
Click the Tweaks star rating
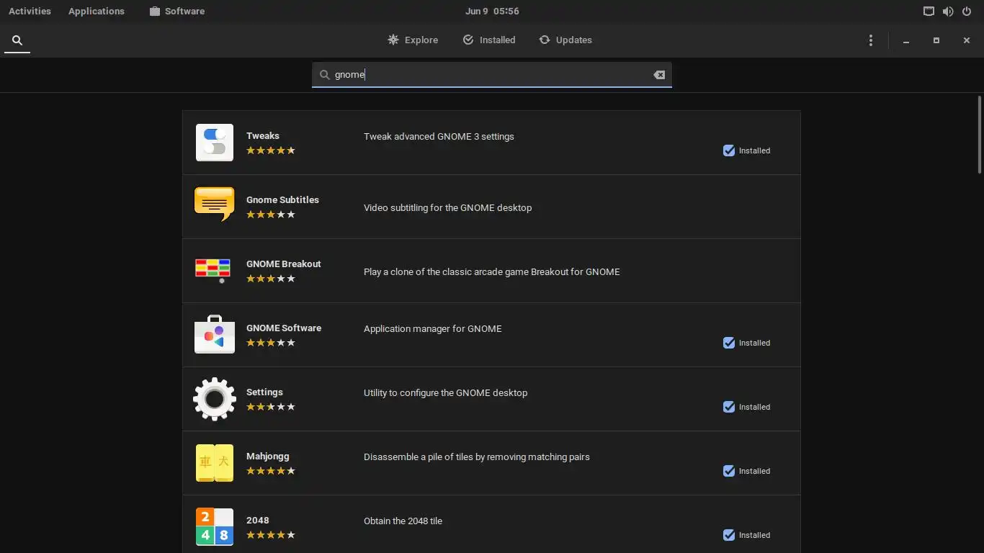click(271, 150)
